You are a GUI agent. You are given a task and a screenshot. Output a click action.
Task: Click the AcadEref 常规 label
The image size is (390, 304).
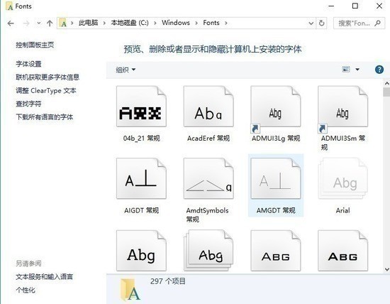(208, 138)
